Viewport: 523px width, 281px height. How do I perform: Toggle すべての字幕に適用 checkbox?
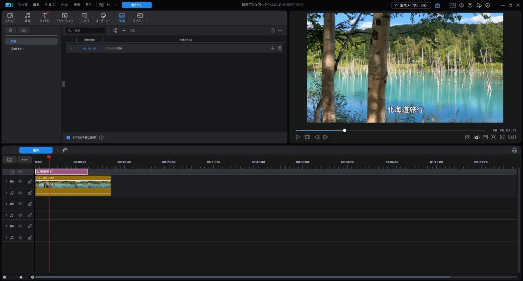(x=68, y=138)
